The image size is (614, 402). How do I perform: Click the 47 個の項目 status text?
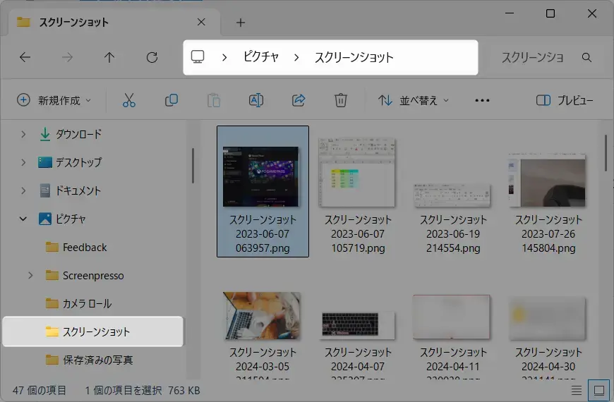tap(39, 390)
